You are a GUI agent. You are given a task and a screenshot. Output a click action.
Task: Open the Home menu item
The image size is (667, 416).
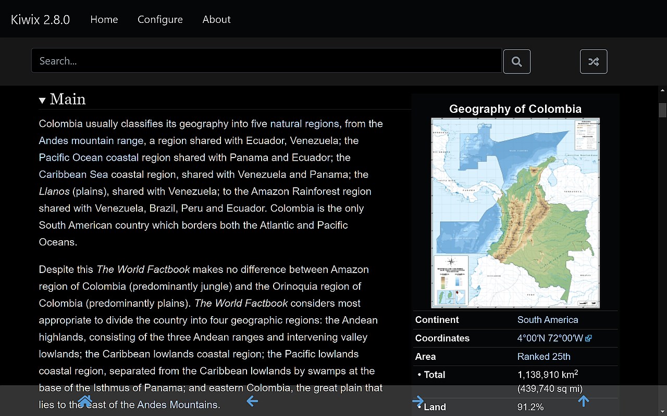104,19
